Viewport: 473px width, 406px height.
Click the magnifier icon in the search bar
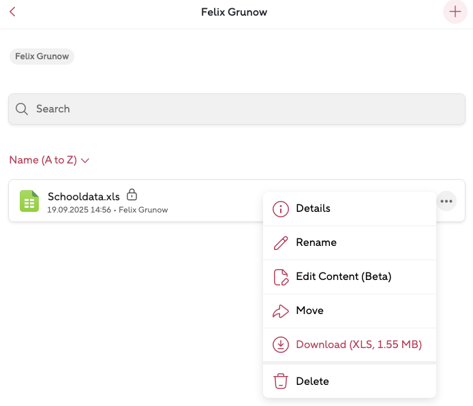pyautogui.click(x=22, y=109)
